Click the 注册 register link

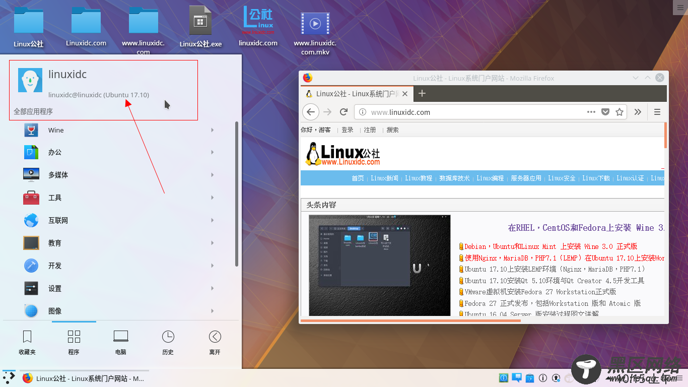coord(370,130)
